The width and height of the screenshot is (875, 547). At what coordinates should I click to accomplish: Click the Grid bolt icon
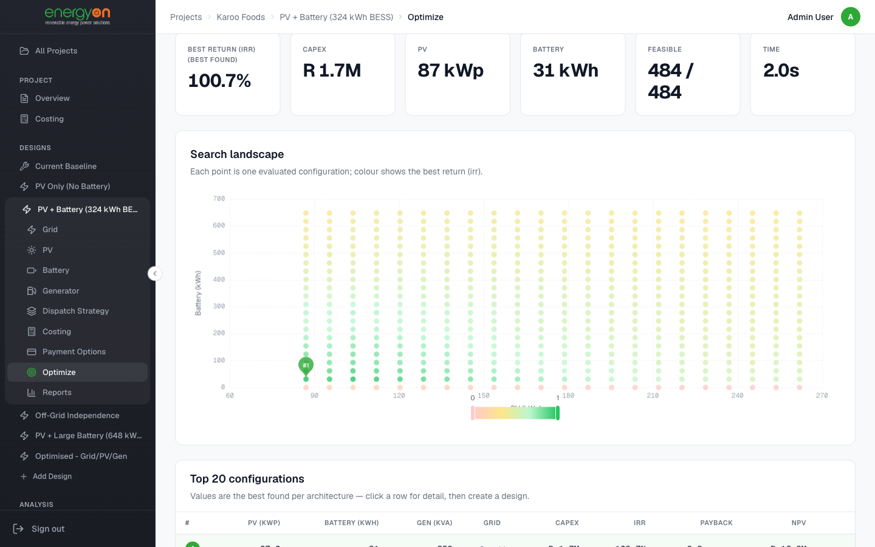click(32, 230)
